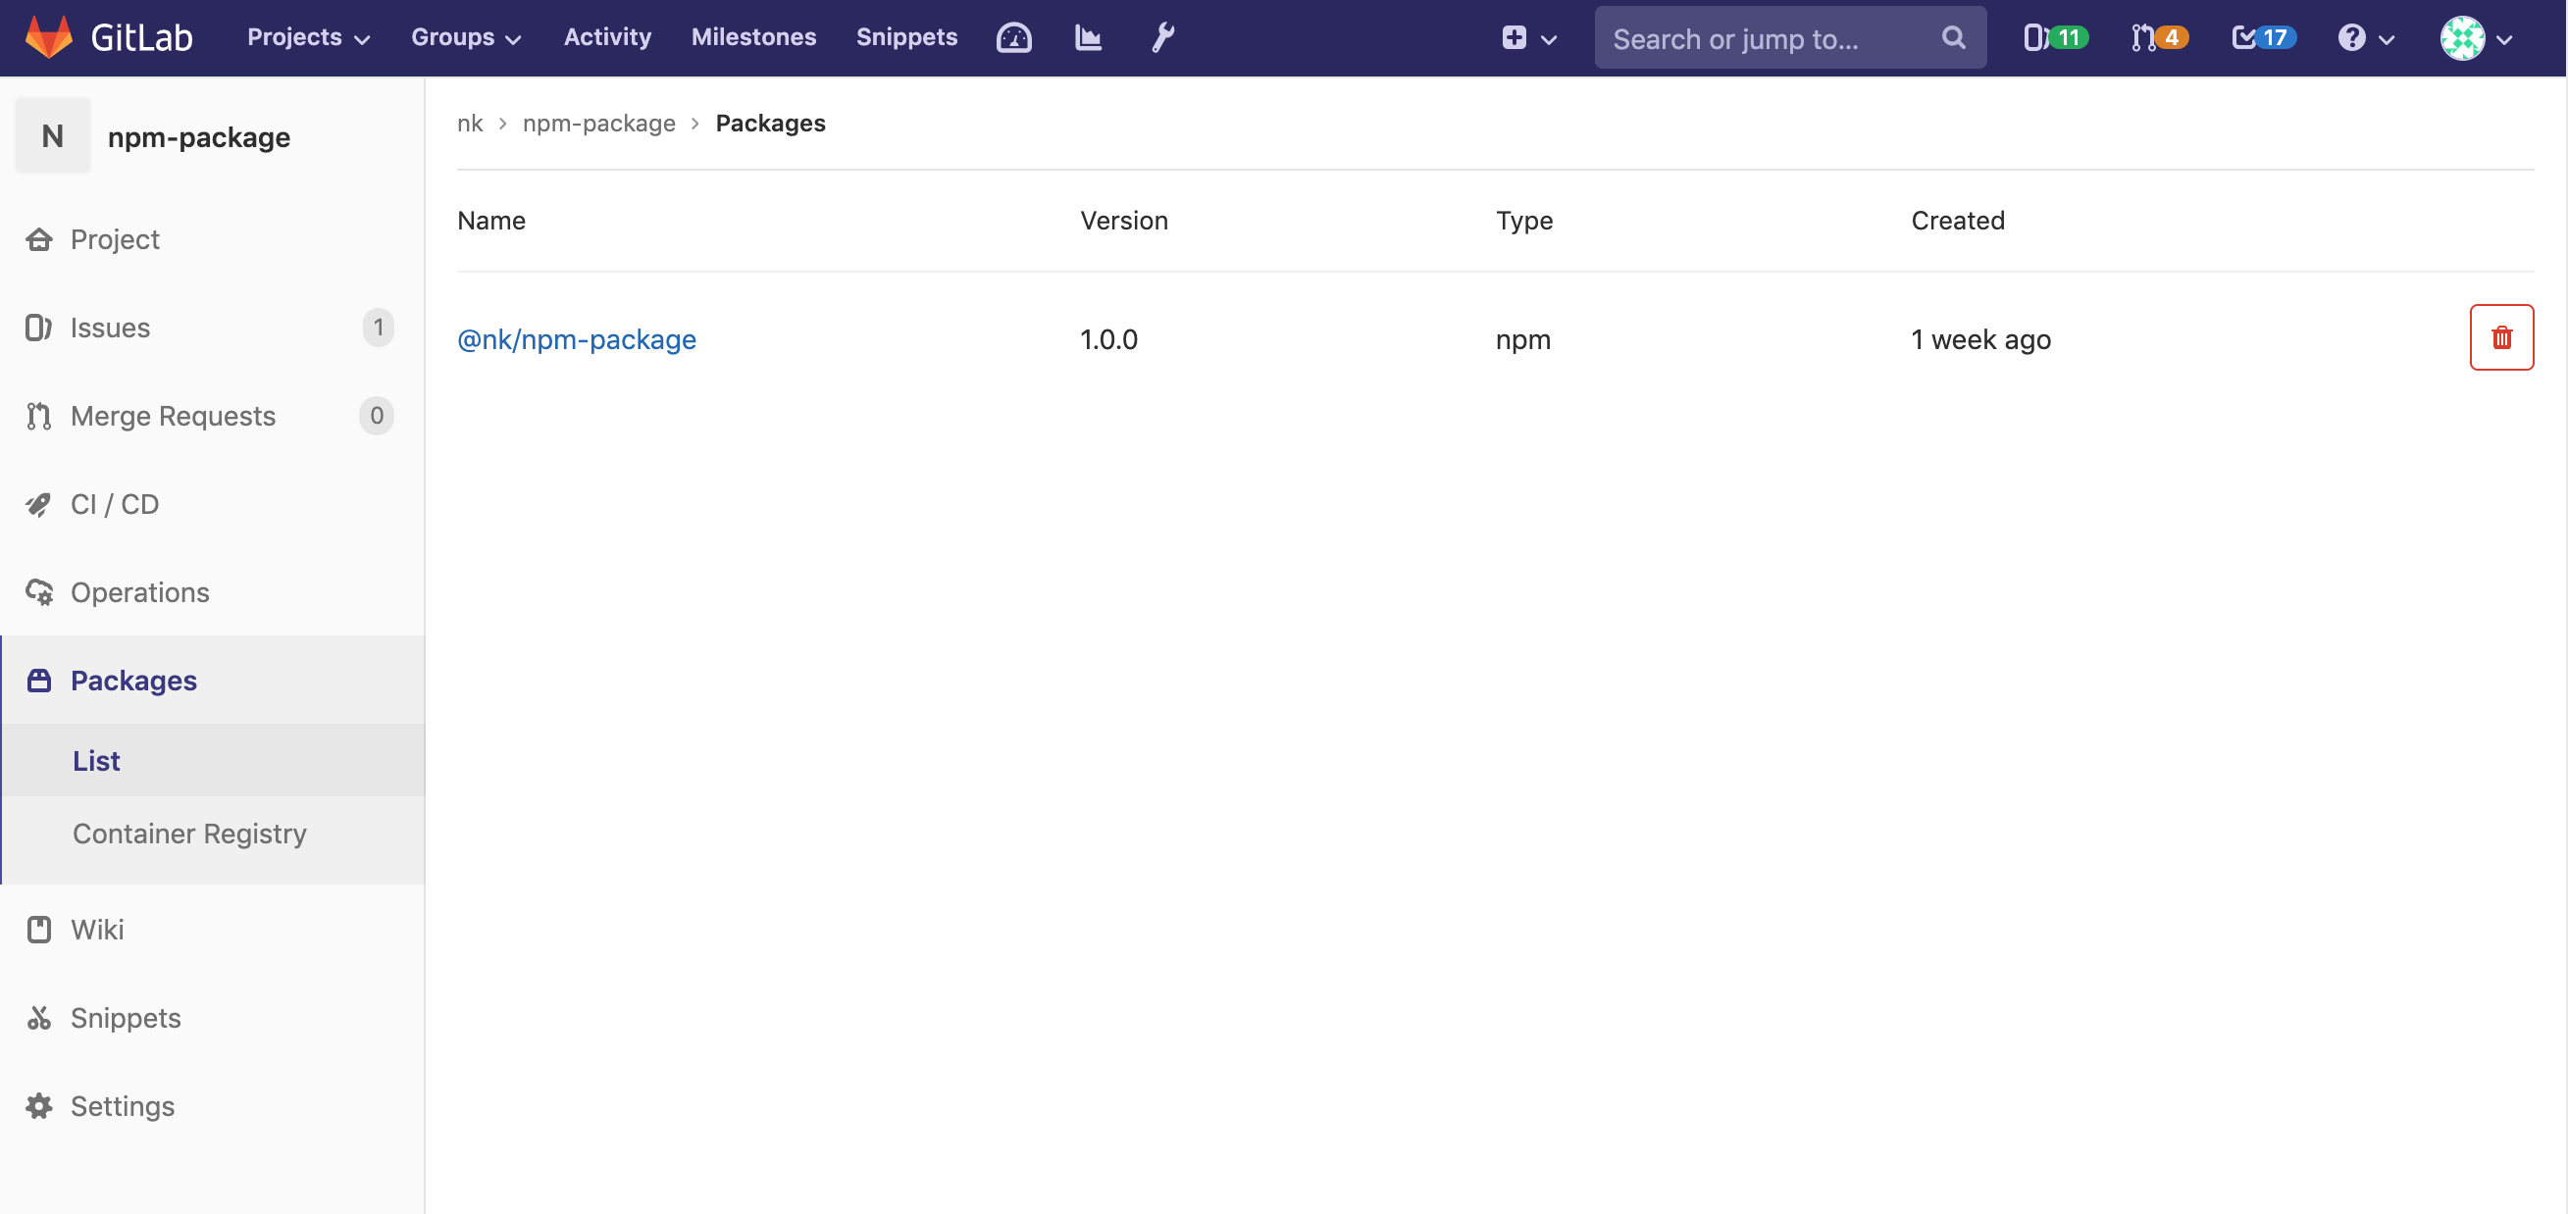This screenshot has width=2568, height=1214.
Task: Open the Todos checkmark icon
Action: (x=2262, y=37)
